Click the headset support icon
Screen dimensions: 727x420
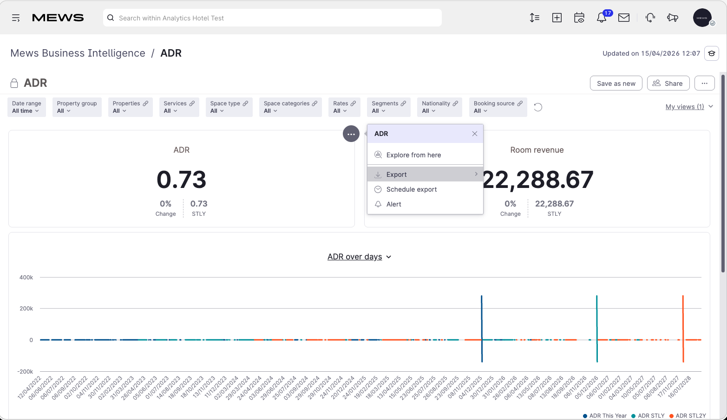[x=650, y=18]
